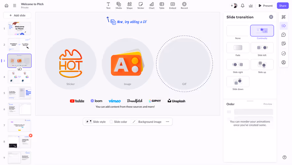
Task: Click the 'Welcome to Pitch' title
Action: coord(32,4)
